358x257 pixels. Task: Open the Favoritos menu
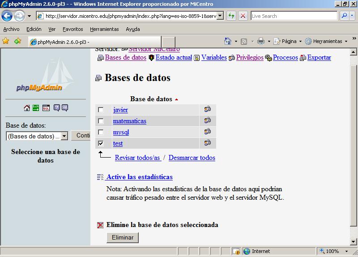click(72, 29)
